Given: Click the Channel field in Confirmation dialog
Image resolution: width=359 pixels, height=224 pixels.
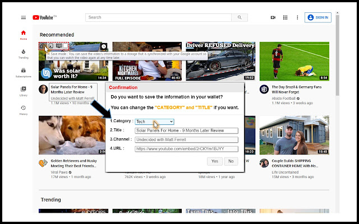Looking at the screenshot, I should 186,139.
